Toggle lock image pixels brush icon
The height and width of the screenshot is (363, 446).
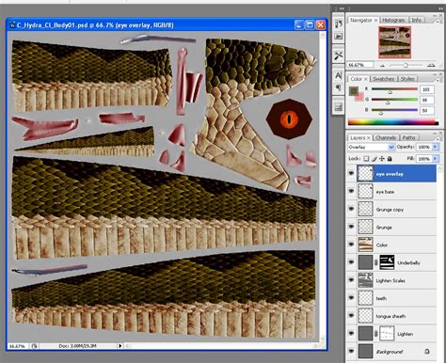tap(374, 159)
